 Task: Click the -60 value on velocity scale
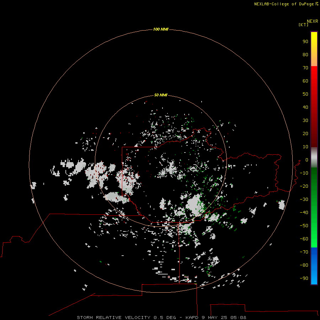(x=304, y=239)
